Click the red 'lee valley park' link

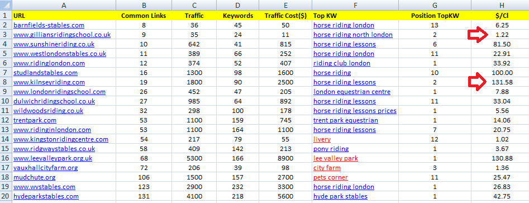point(336,158)
